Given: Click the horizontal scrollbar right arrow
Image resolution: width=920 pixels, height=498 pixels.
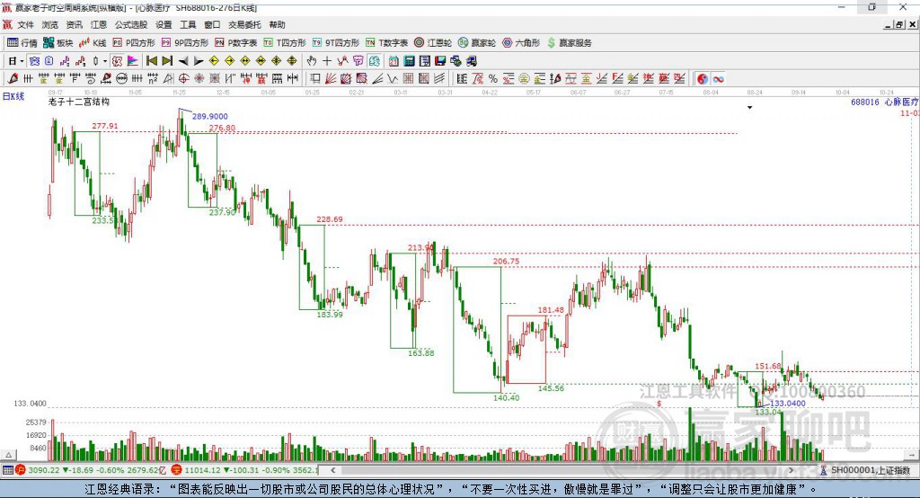Looking at the screenshot, I should tap(791, 470).
